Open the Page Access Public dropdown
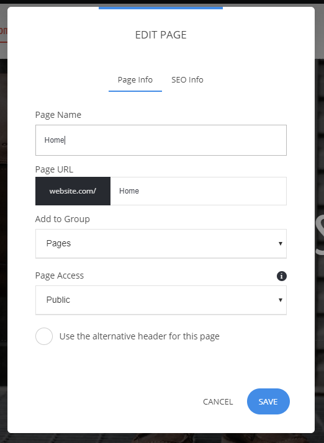Screen dimensions: 324x443 161,300
